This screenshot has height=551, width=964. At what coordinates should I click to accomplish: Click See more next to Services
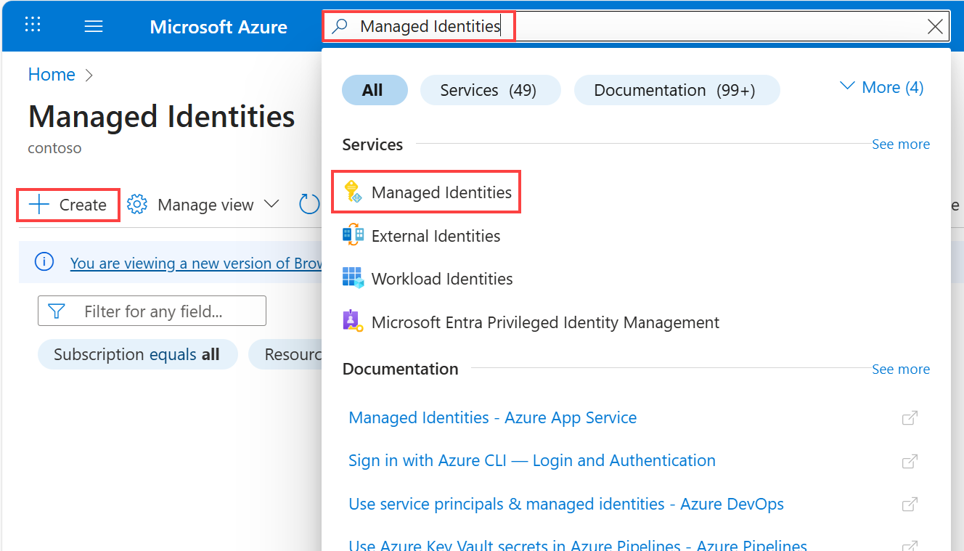coord(900,144)
